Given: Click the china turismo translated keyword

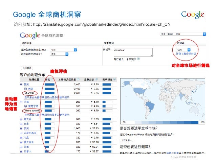Looking at the screenshot, I should 33,111.
